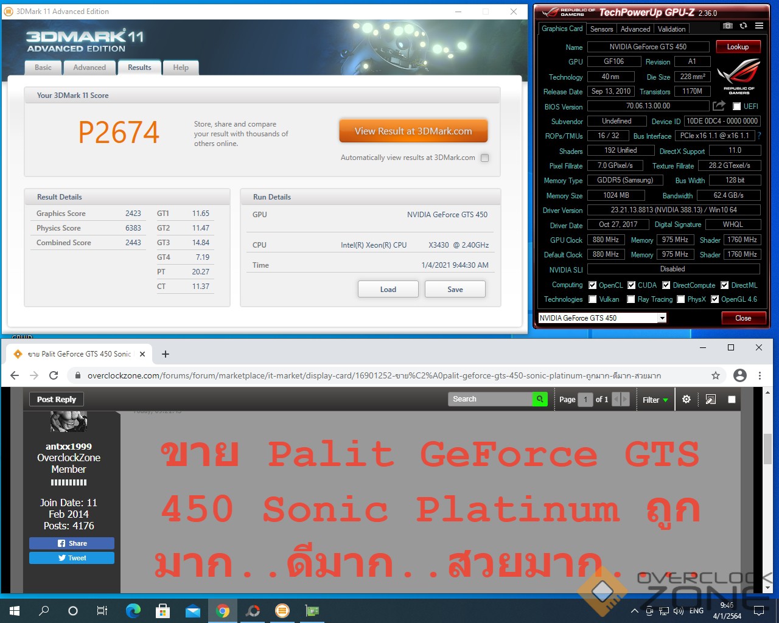
Task: Click the green forum search magnifier icon
Action: pyautogui.click(x=540, y=399)
